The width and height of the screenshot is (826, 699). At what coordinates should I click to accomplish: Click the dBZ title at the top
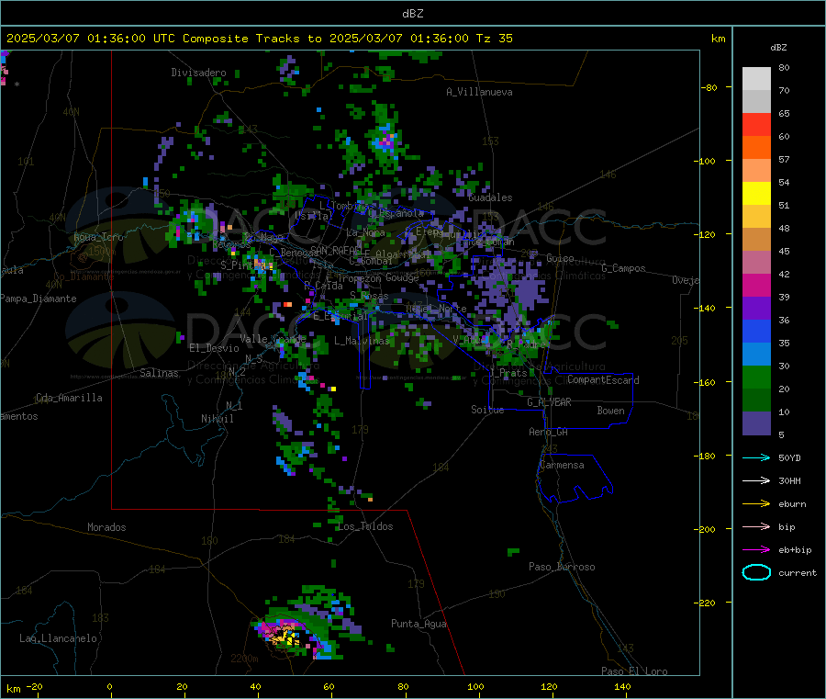click(x=412, y=14)
